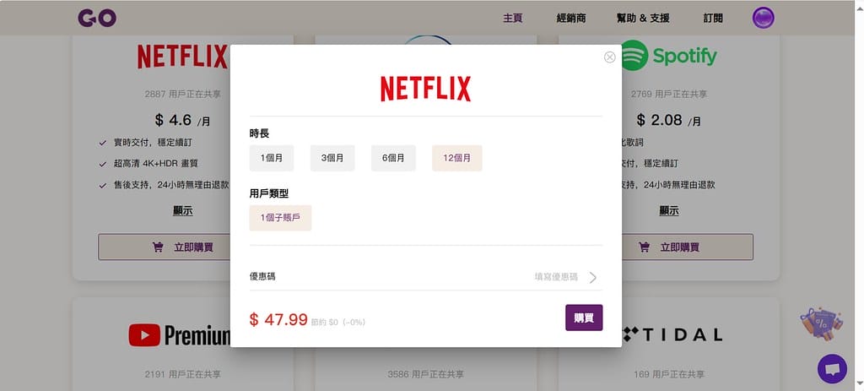The width and height of the screenshot is (864, 391).
Task: Expand the coupon code arrow
Action: pos(593,277)
